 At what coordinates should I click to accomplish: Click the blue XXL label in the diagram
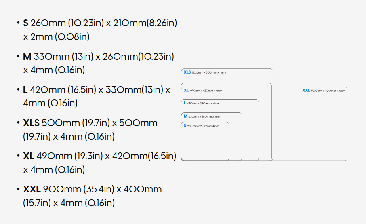pos(306,91)
